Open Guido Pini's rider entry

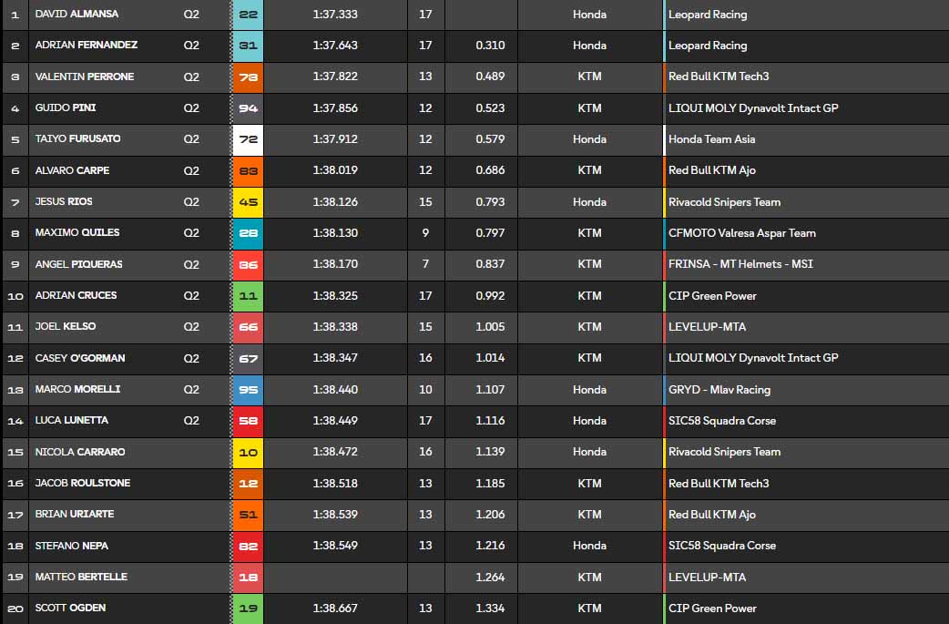coord(66,108)
